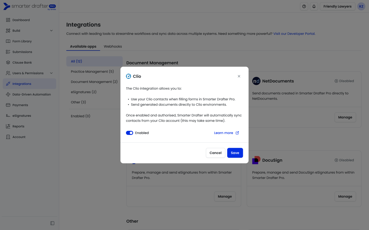The width and height of the screenshot is (369, 230).
Task: Open the Reports sidebar icon
Action: [x=8, y=126]
